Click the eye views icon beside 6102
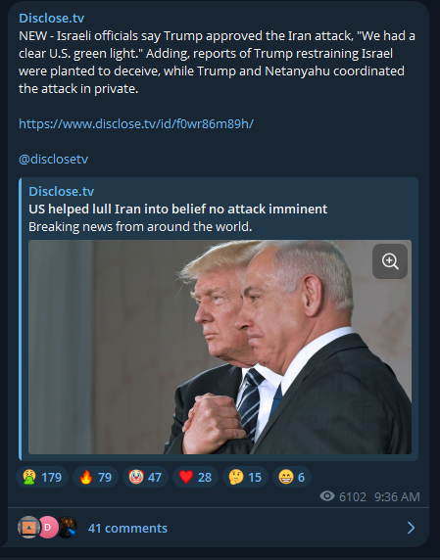440x560 pixels. coord(327,496)
